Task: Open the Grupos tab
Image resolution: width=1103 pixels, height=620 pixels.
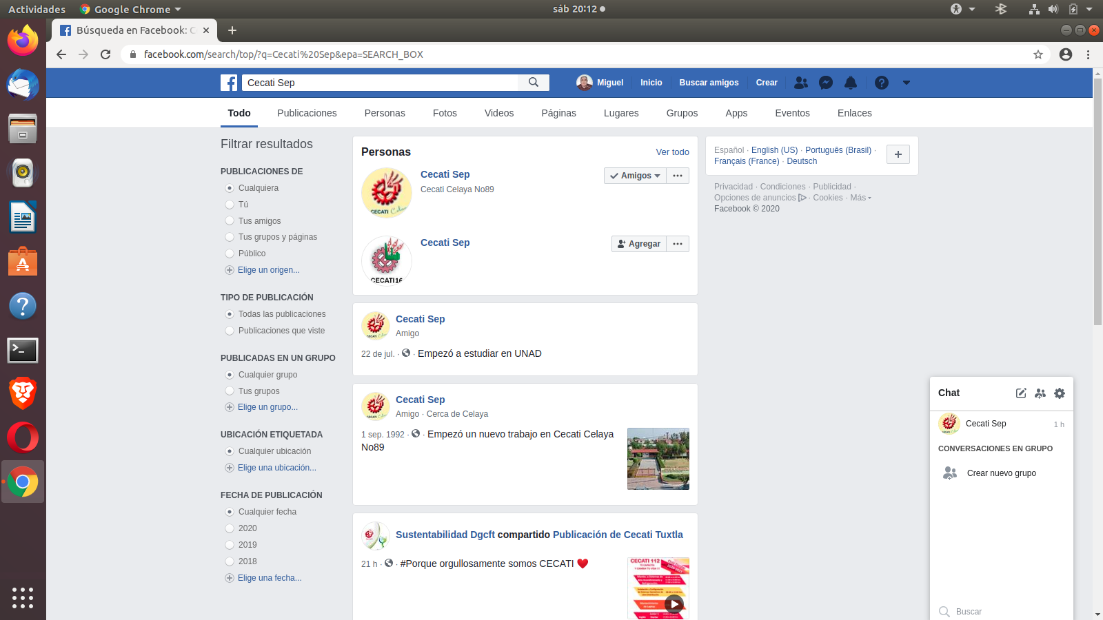Action: click(x=682, y=113)
